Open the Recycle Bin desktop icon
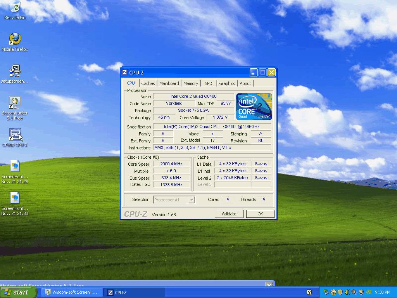This screenshot has height=298, width=397. [x=15, y=10]
